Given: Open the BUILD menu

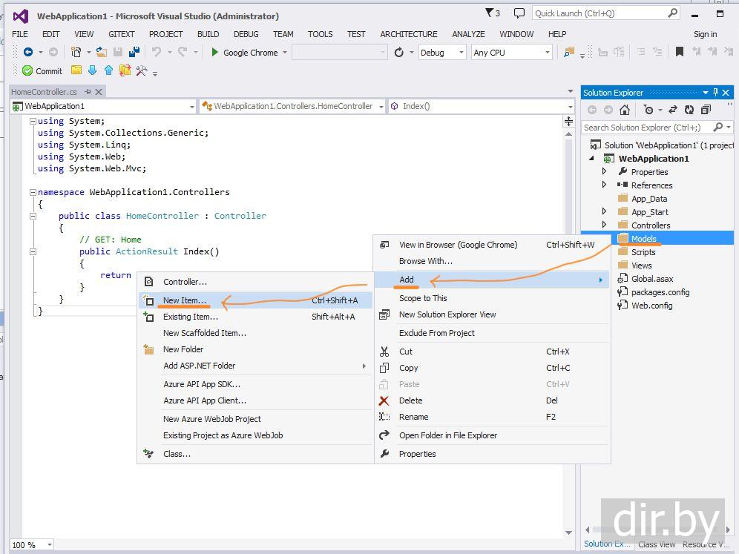Looking at the screenshot, I should (208, 34).
